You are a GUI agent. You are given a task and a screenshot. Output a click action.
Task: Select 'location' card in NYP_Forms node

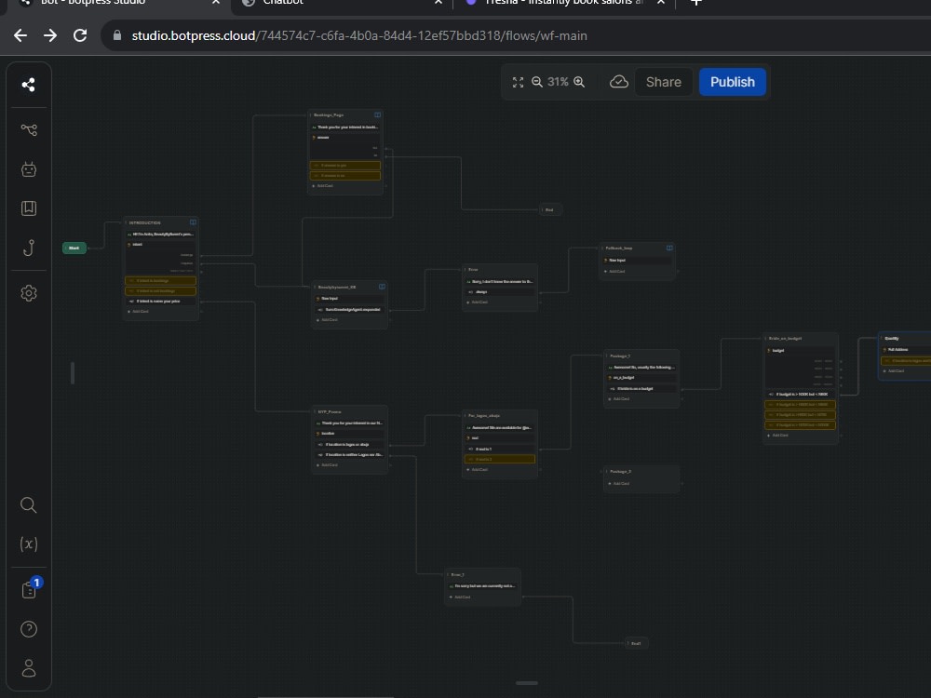coord(350,434)
